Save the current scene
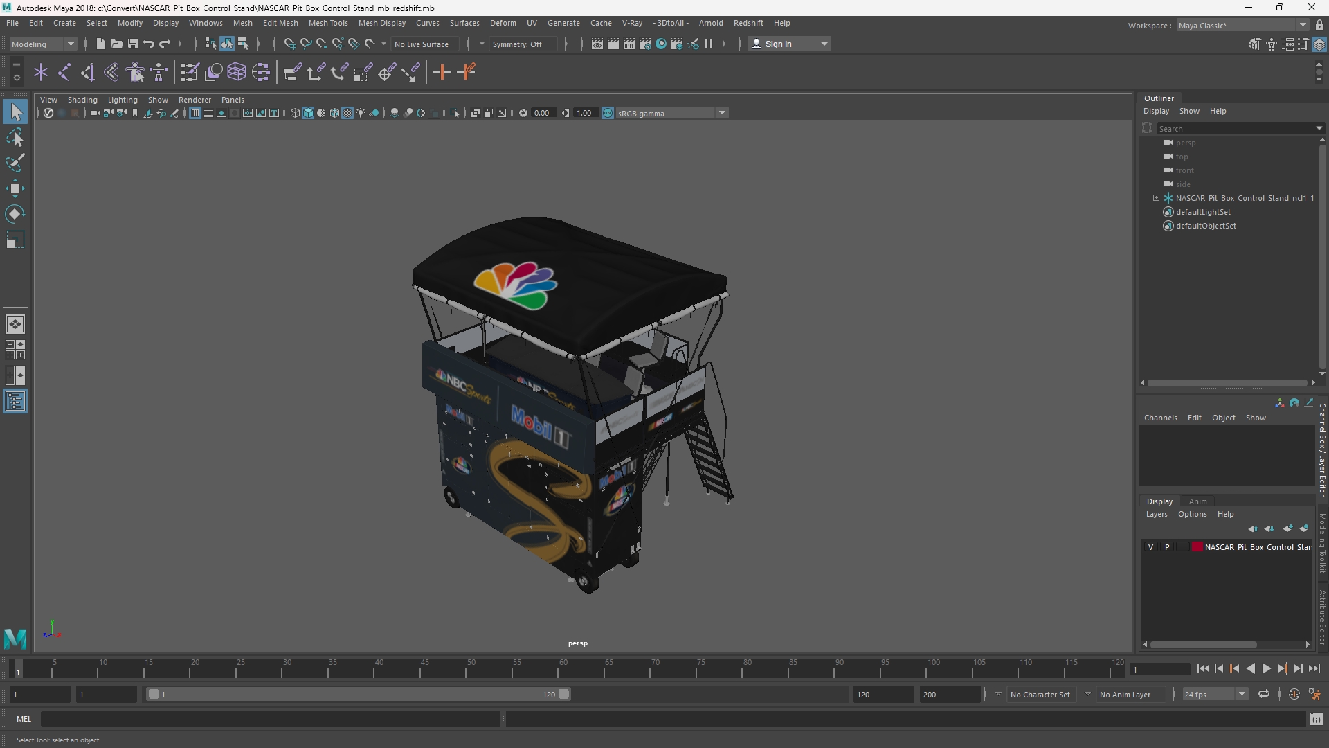This screenshot has height=748, width=1329. point(132,44)
